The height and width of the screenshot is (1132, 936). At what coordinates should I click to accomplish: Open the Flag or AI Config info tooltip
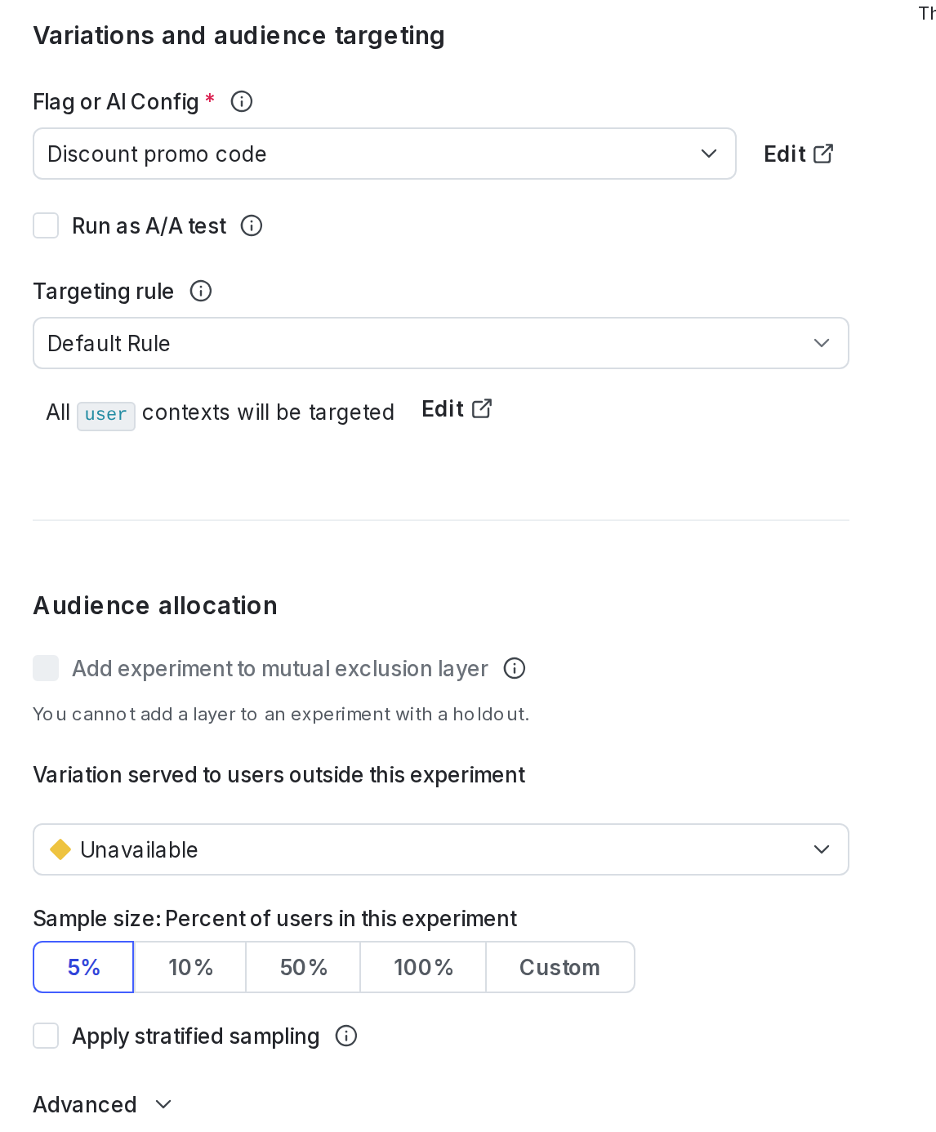click(242, 101)
